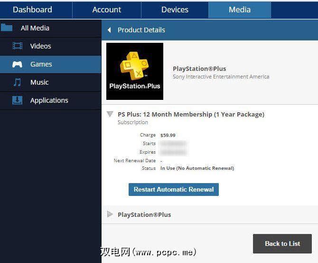The height and width of the screenshot is (263, 318).
Task: Select Games in the sidebar
Action: click(x=50, y=64)
